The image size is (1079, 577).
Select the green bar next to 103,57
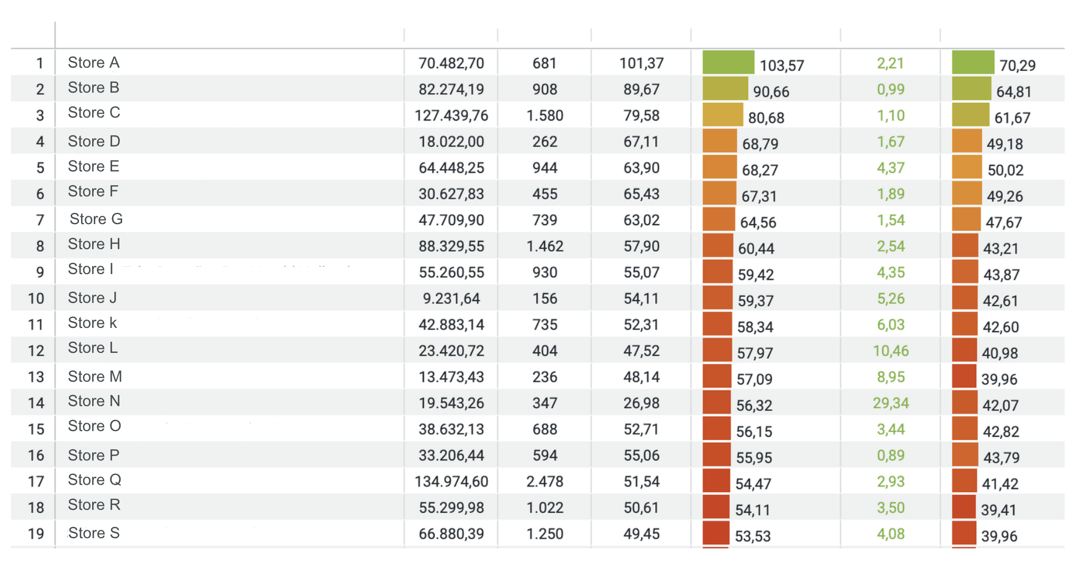[728, 63]
